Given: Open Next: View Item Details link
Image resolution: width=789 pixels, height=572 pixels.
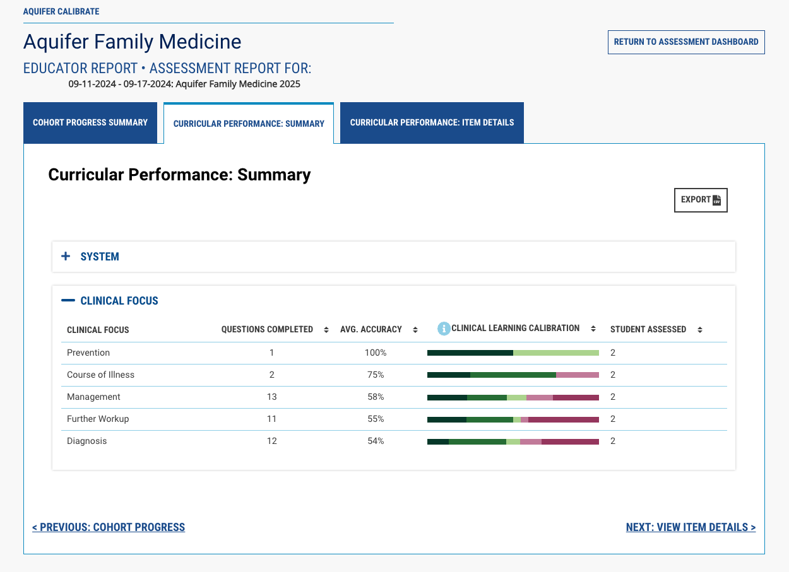Looking at the screenshot, I should pyautogui.click(x=691, y=527).
